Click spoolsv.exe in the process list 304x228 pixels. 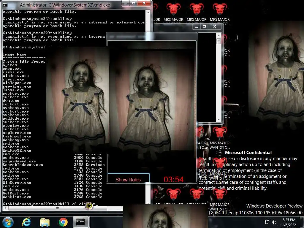(16, 126)
